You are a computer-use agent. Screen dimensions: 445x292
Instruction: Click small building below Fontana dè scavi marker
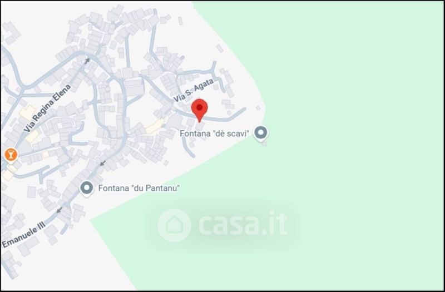(x=264, y=144)
